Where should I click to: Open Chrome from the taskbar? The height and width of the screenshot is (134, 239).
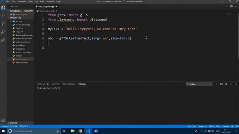(81, 131)
